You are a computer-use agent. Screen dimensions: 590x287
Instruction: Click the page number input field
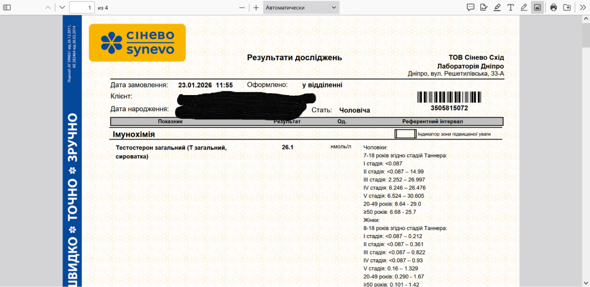pos(82,8)
